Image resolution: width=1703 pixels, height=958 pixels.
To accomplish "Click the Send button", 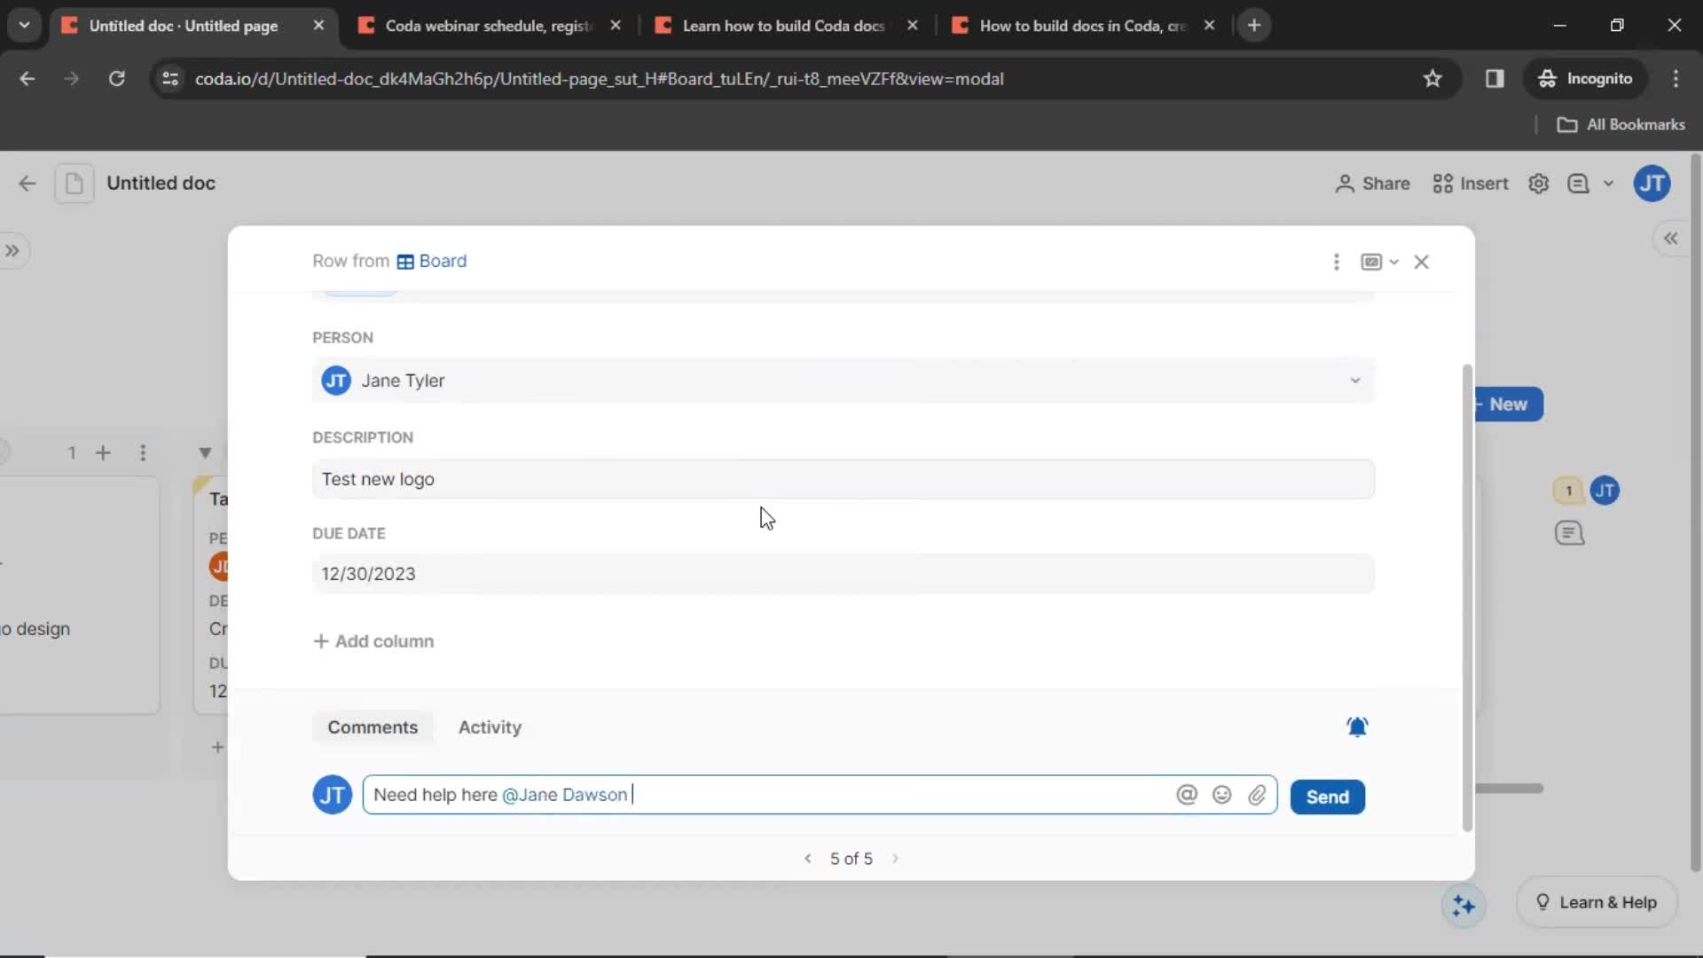I will tap(1326, 796).
